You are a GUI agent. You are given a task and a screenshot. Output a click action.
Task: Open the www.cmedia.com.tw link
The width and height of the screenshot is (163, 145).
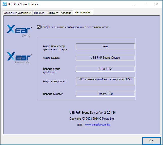97,125
